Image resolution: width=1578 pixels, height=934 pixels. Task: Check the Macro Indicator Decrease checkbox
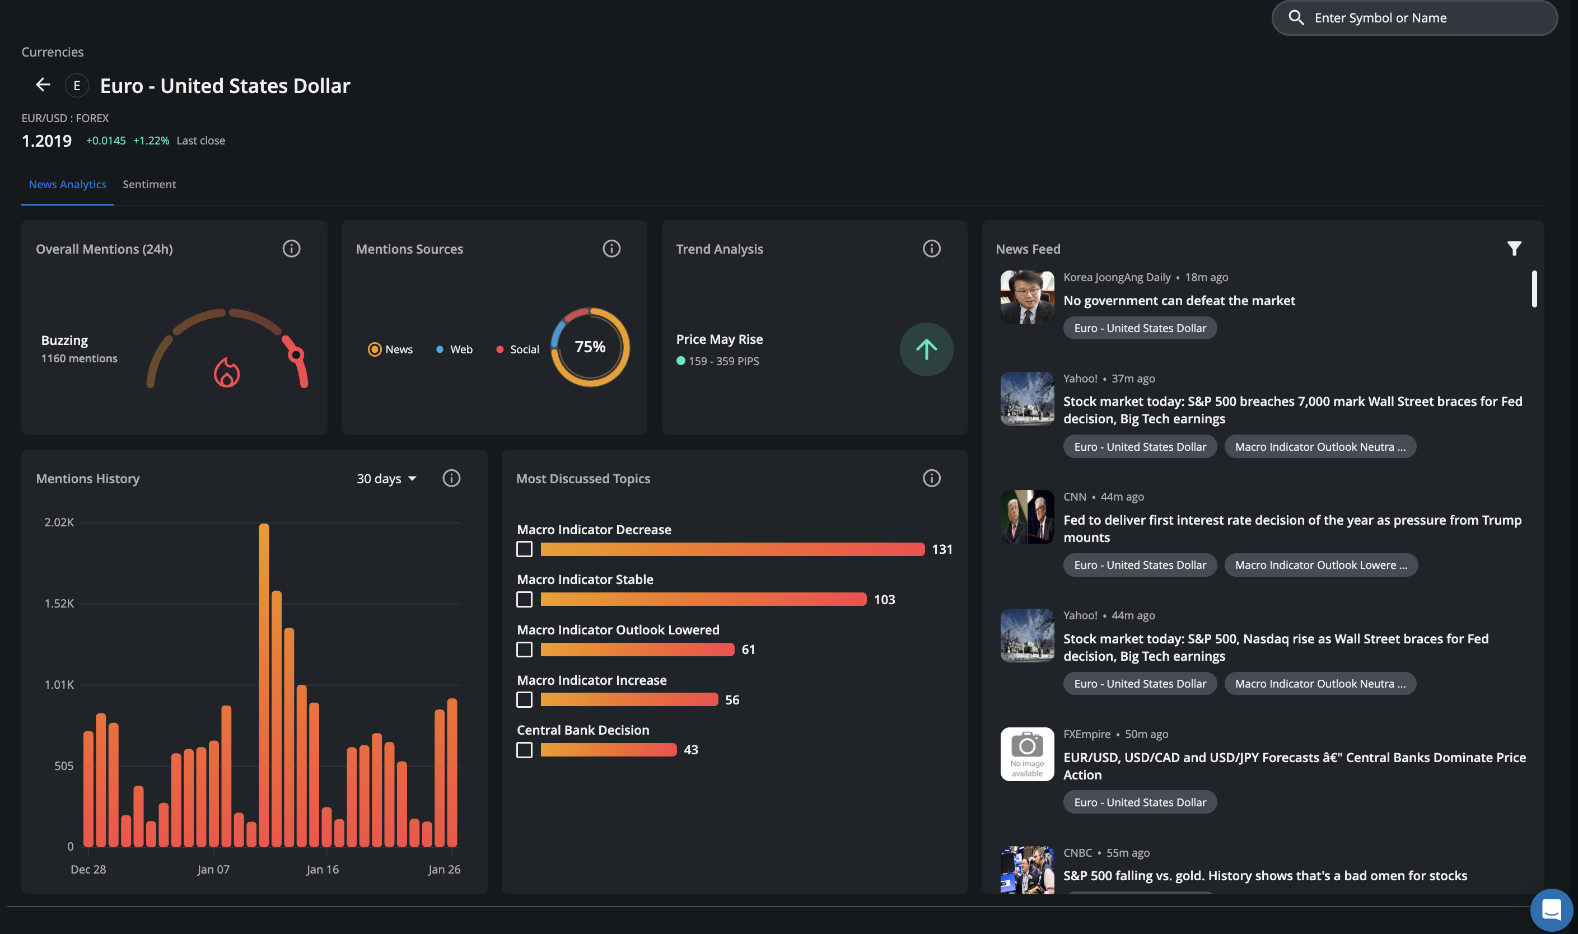point(524,549)
